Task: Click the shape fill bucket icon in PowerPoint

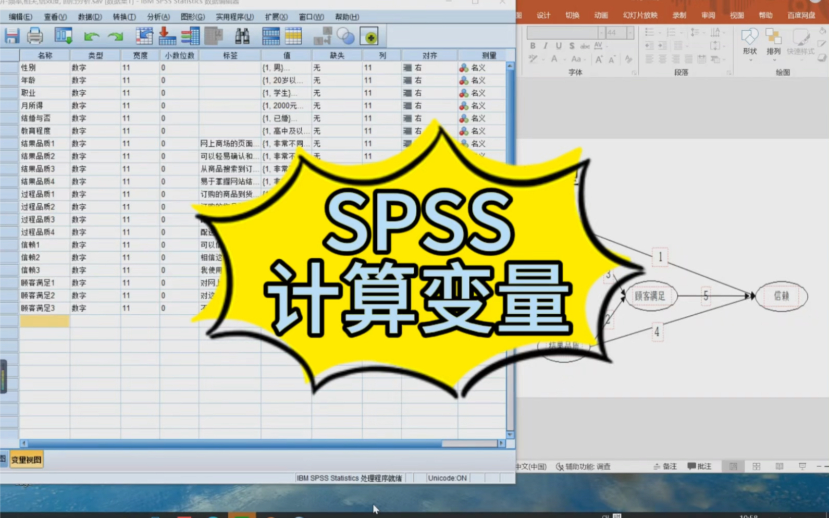Action: [822, 32]
